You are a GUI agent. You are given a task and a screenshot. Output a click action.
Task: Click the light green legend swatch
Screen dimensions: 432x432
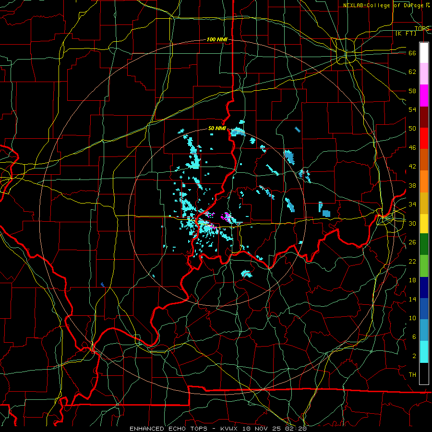click(424, 265)
